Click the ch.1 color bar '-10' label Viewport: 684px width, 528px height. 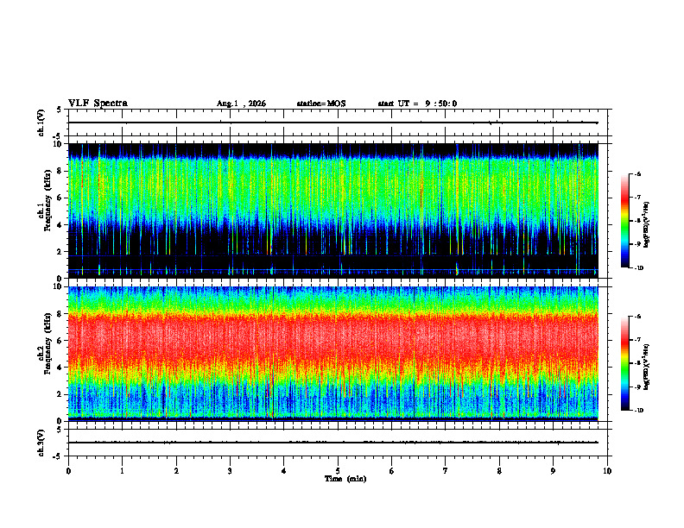click(x=639, y=268)
